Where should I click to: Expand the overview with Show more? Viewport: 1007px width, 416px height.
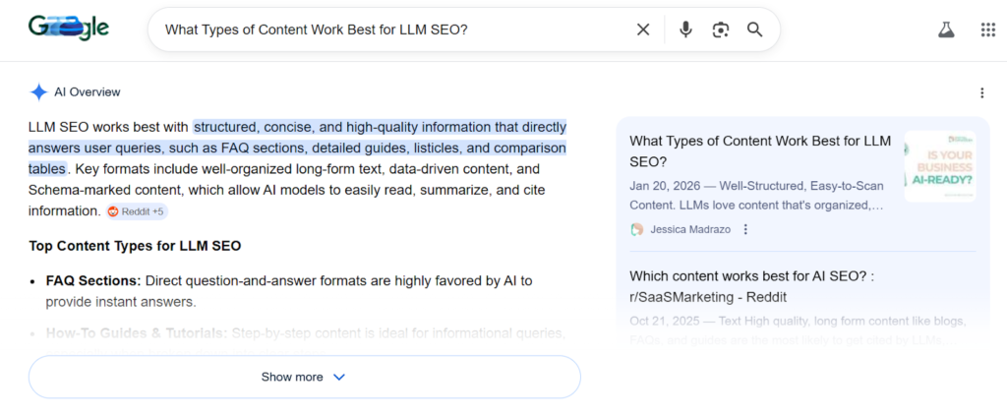point(305,377)
